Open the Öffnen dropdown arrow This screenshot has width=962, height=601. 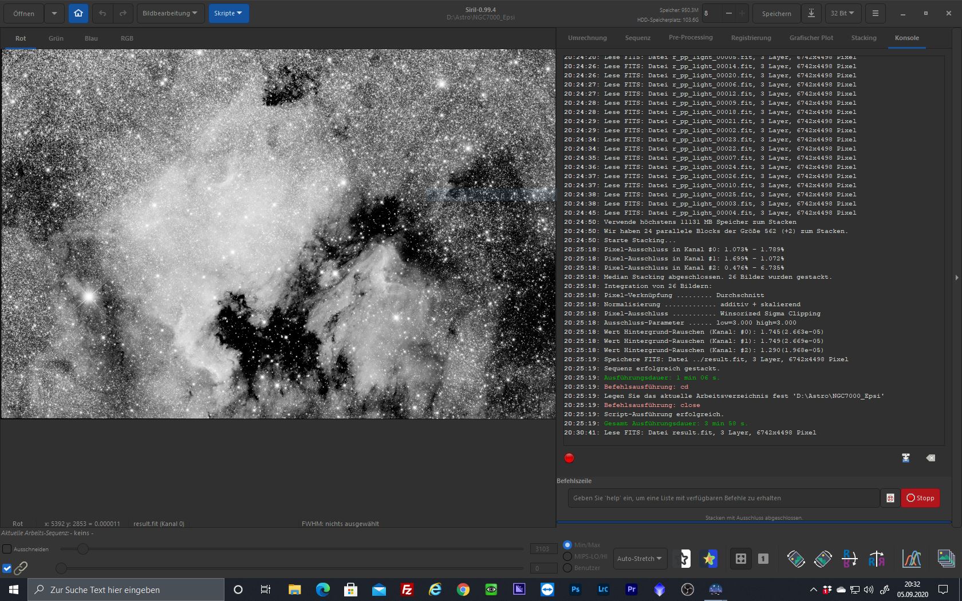click(x=54, y=13)
